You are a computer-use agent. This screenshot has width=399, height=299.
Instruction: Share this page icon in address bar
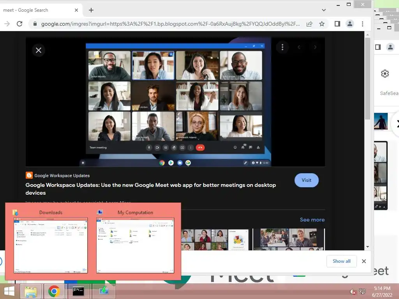coord(309,24)
